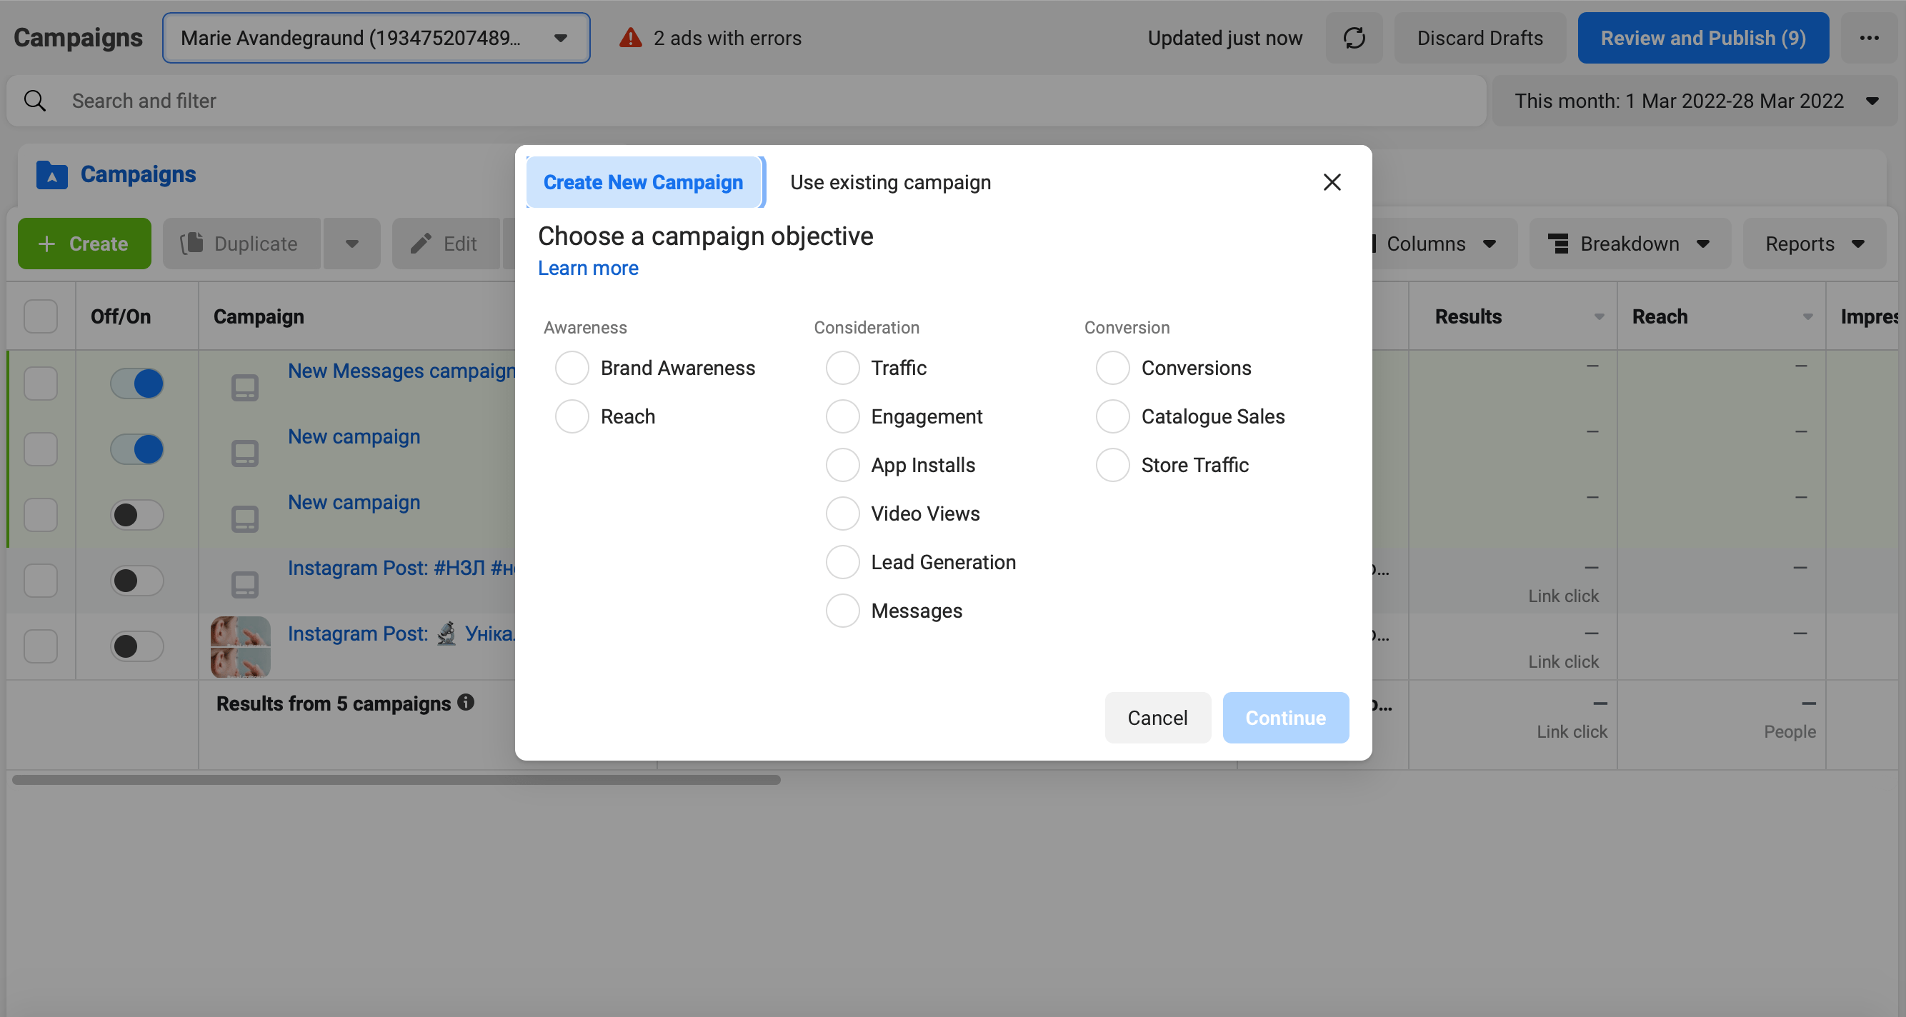Select the Conversions objective
The height and width of the screenshot is (1017, 1906).
[1113, 368]
